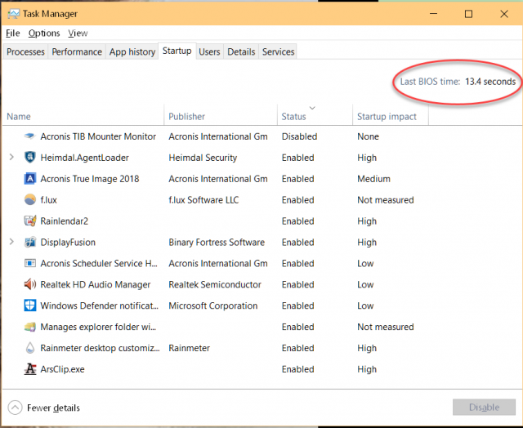This screenshot has width=523, height=428.
Task: Click the Task Manager title bar icon
Action: coord(14,14)
